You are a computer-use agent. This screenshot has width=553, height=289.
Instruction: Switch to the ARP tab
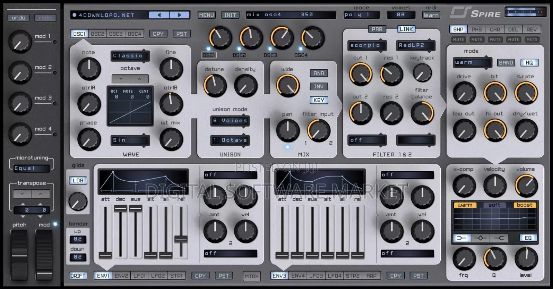click(371, 276)
